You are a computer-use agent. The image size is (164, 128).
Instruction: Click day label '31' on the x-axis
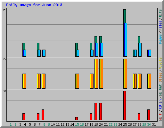coord(154,124)
